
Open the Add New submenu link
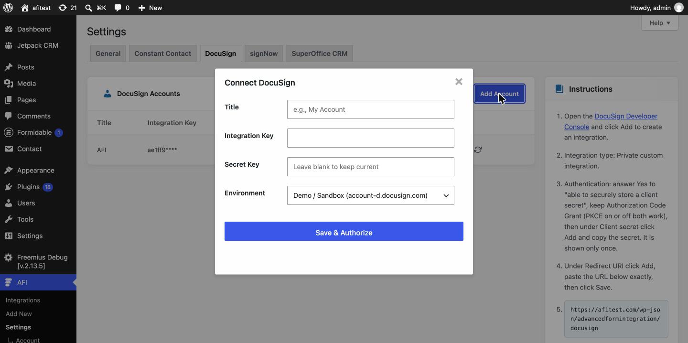[19, 313]
